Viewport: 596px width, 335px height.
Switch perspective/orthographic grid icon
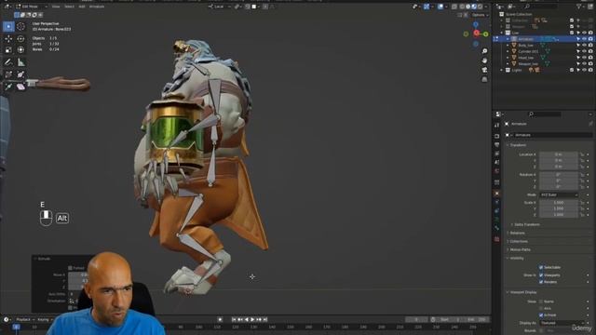coord(484,79)
